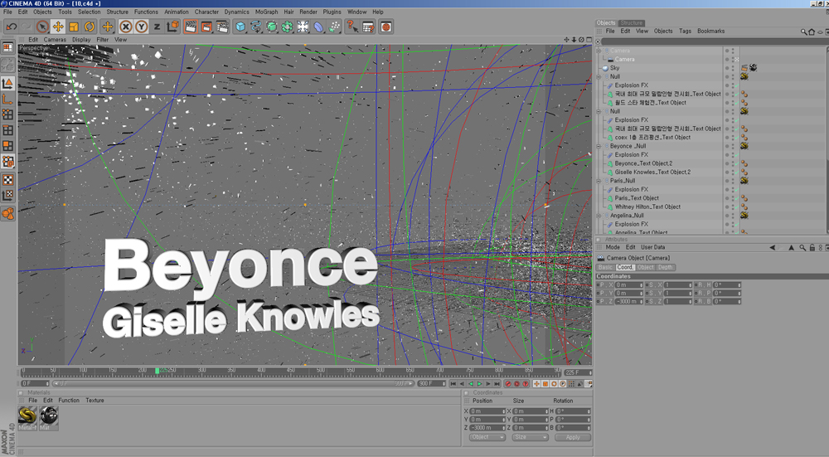Click the context help question-mark icon

coord(351,27)
